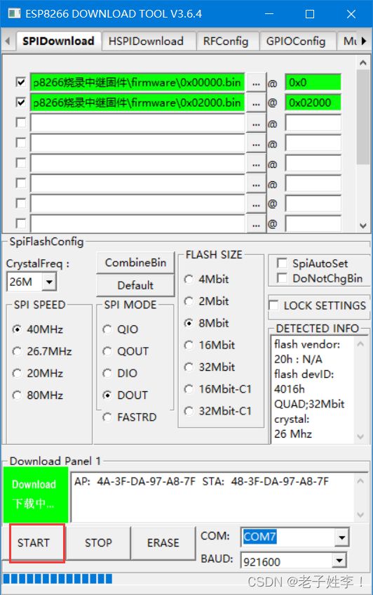This screenshot has width=373, height=595.
Task: Open file browser for fourth firmware row
Action: [x=256, y=144]
